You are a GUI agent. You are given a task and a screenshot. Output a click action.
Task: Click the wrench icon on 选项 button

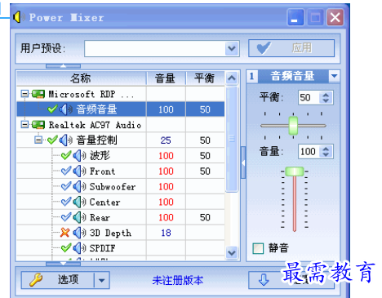(36, 280)
